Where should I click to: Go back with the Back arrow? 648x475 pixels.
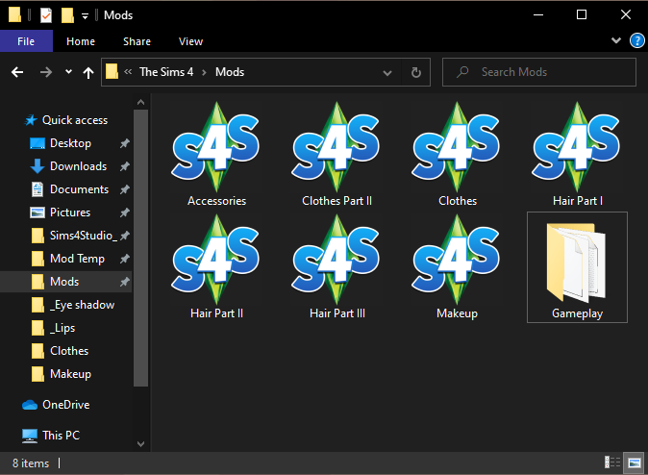tap(17, 72)
